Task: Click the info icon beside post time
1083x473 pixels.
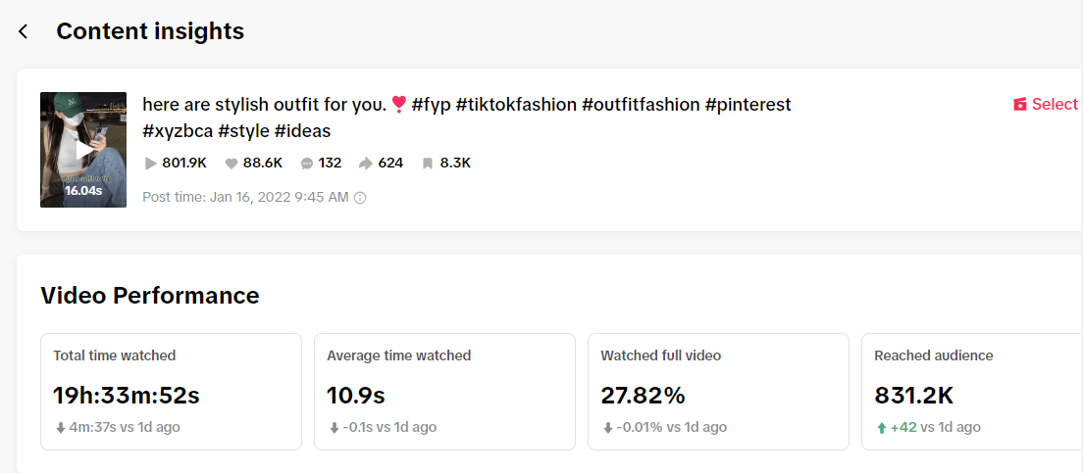Action: click(x=360, y=198)
